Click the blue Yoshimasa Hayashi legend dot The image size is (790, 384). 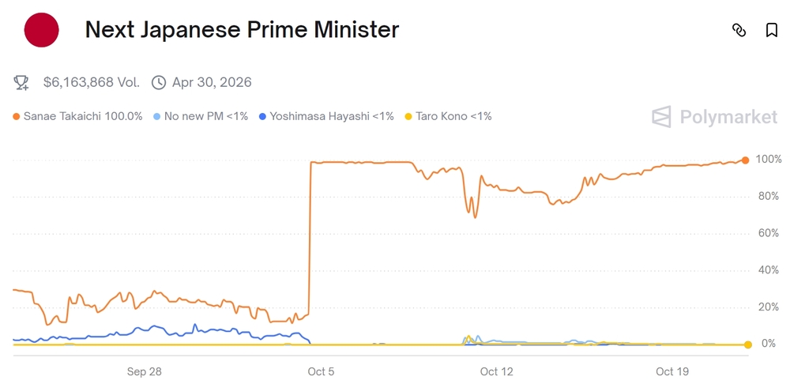tap(262, 117)
